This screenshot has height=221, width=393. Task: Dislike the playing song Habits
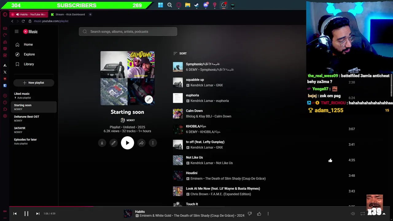coord(250,214)
